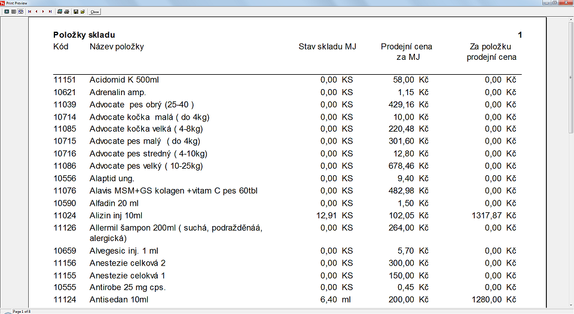Screen dimensions: 574x314
Task: Click the 'Název položky' column header
Action: coord(117,47)
